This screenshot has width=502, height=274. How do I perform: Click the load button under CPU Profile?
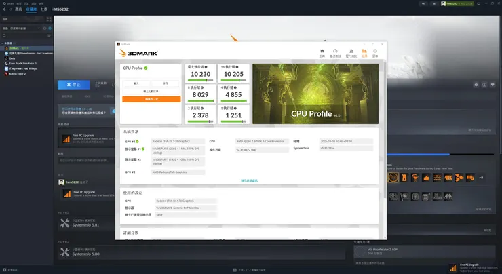click(136, 83)
